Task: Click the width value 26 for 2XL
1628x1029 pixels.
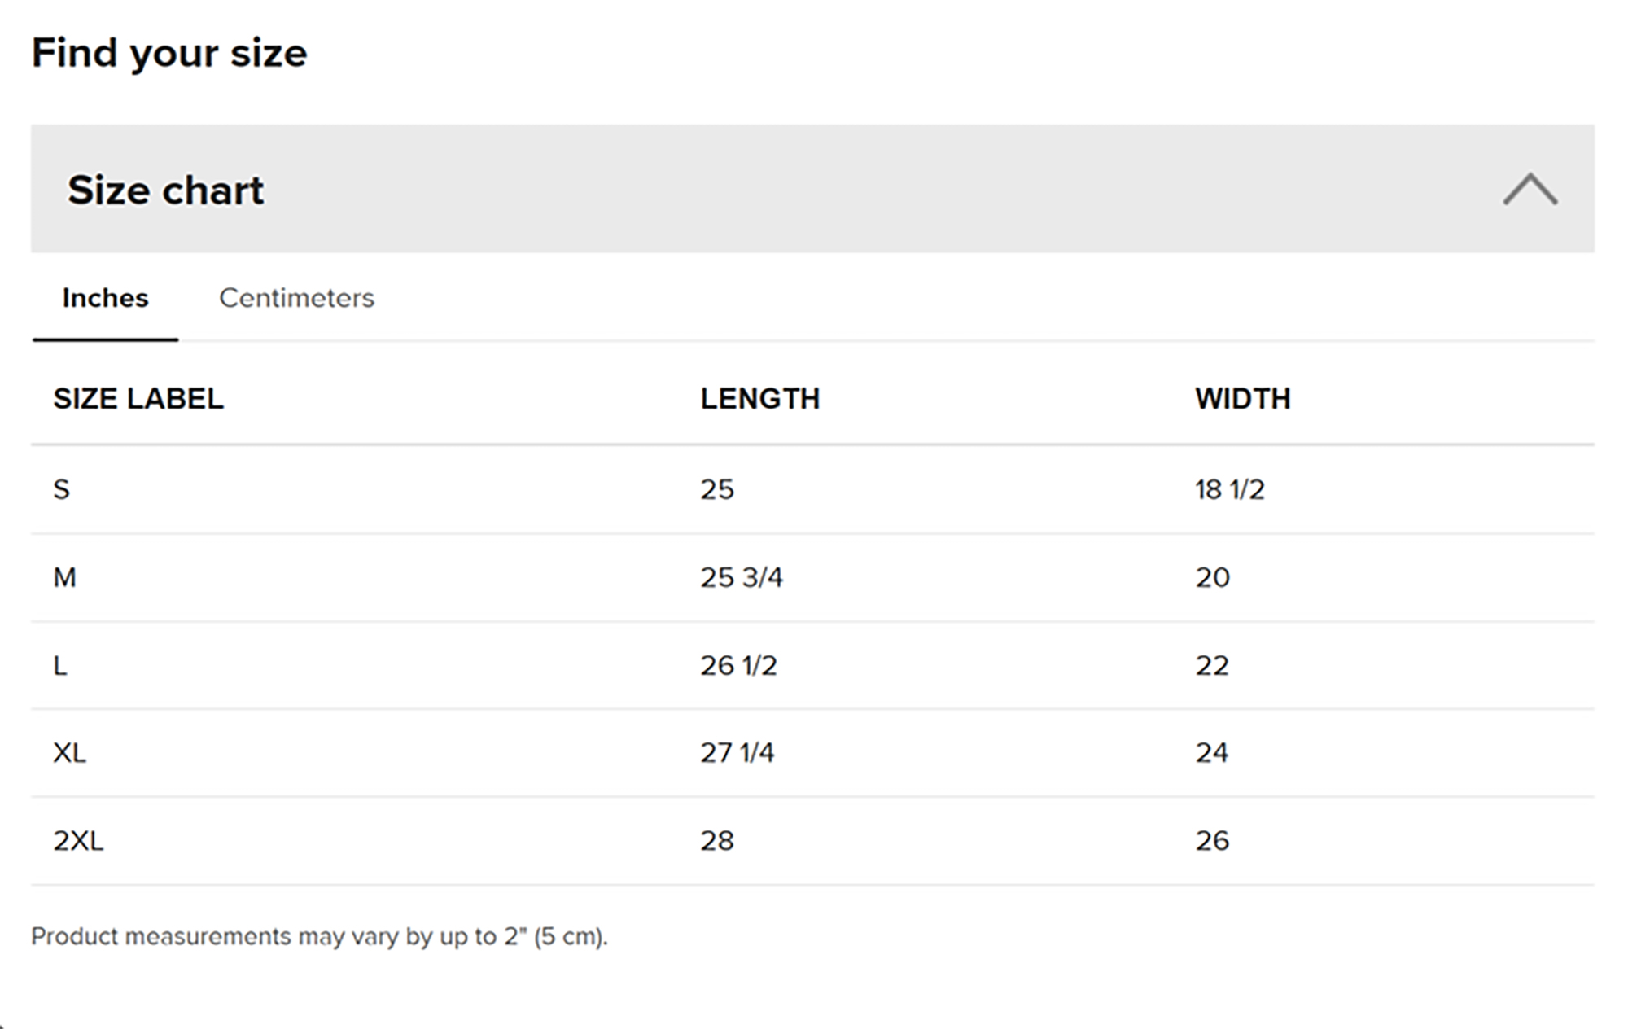Action: click(x=1212, y=841)
